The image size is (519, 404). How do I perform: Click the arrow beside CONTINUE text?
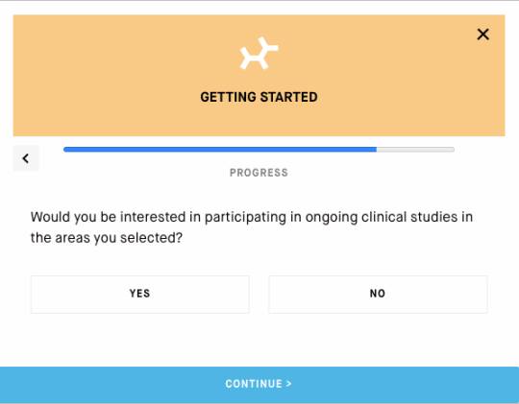pyautogui.click(x=289, y=384)
